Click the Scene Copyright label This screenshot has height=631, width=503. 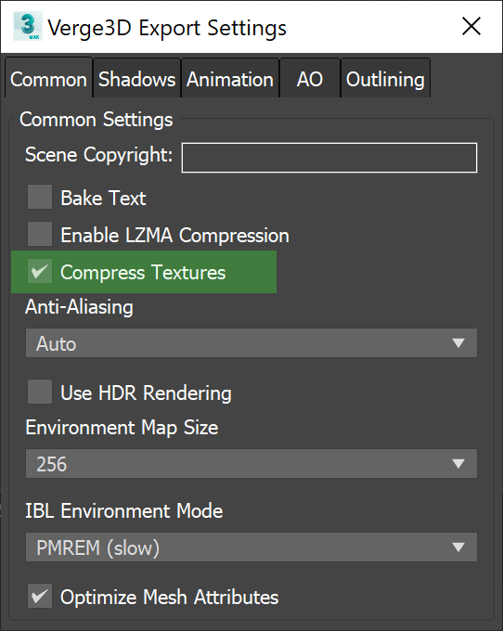tap(99, 155)
